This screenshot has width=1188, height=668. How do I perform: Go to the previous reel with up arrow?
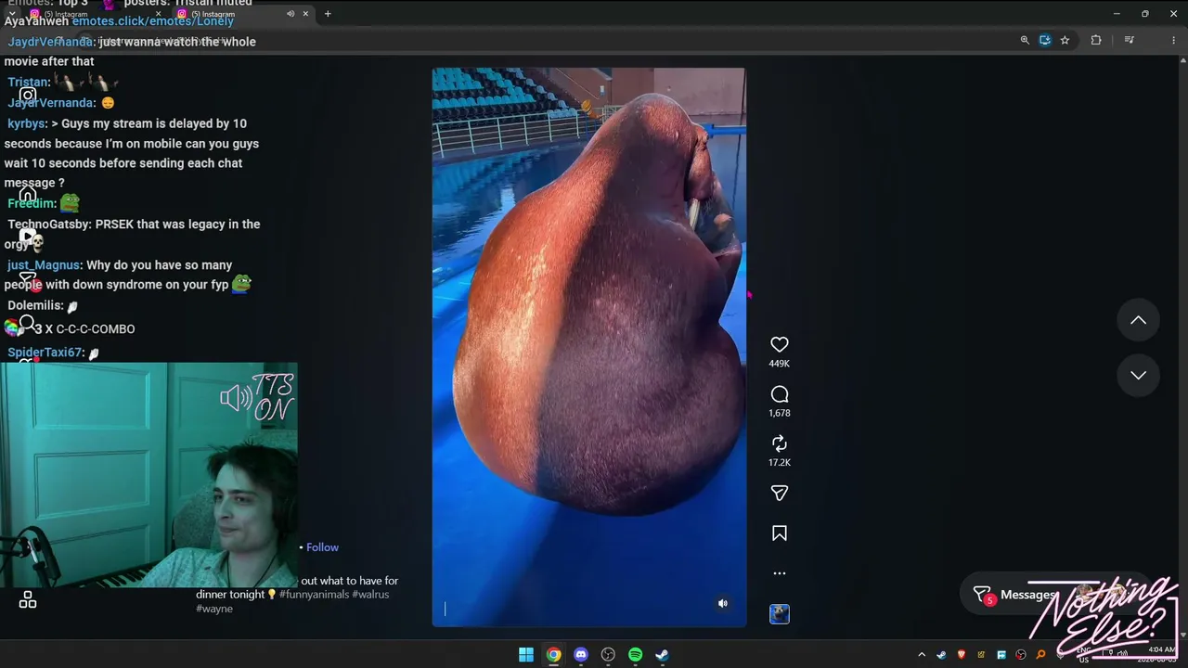1138,320
